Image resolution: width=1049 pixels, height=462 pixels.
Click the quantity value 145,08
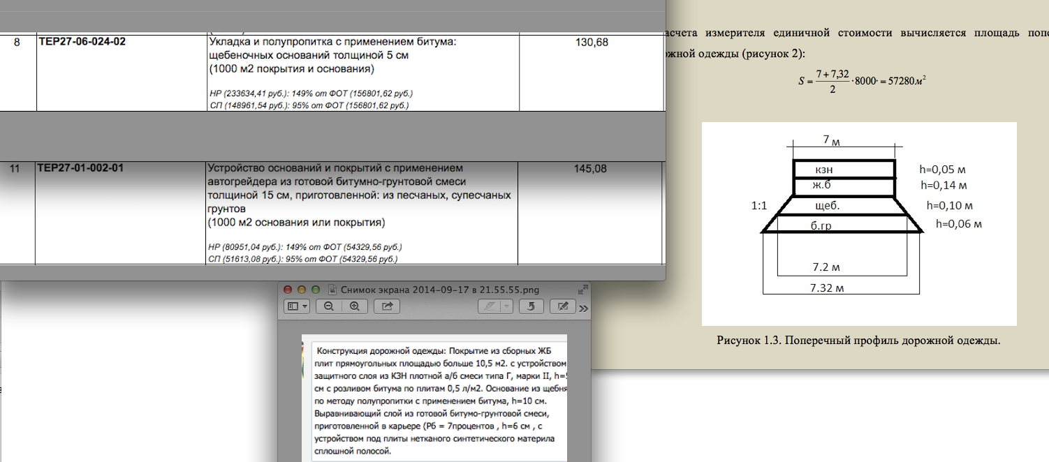click(x=591, y=168)
